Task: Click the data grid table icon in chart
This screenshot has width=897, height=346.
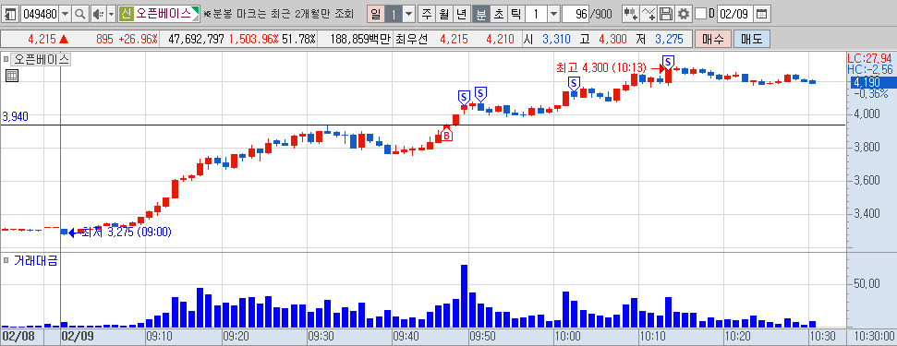Action: (12, 76)
